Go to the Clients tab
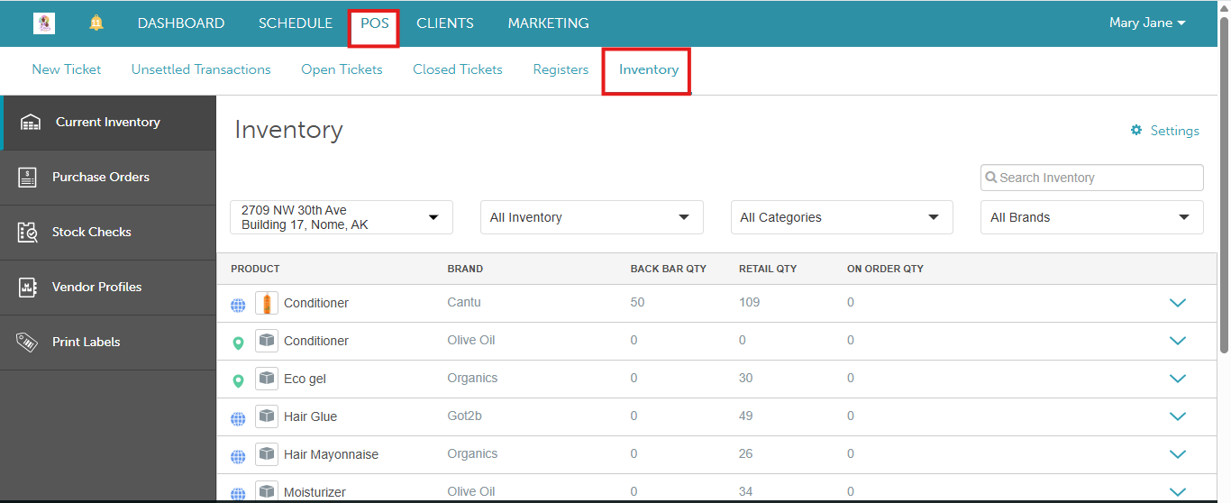 pos(445,23)
